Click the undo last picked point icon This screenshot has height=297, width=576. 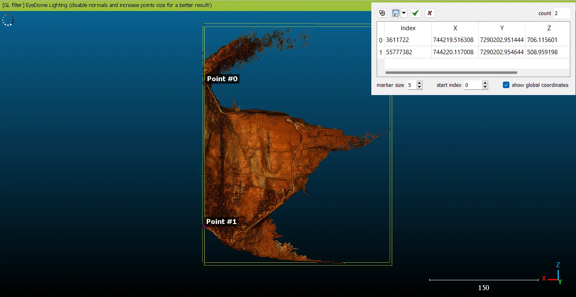(382, 13)
